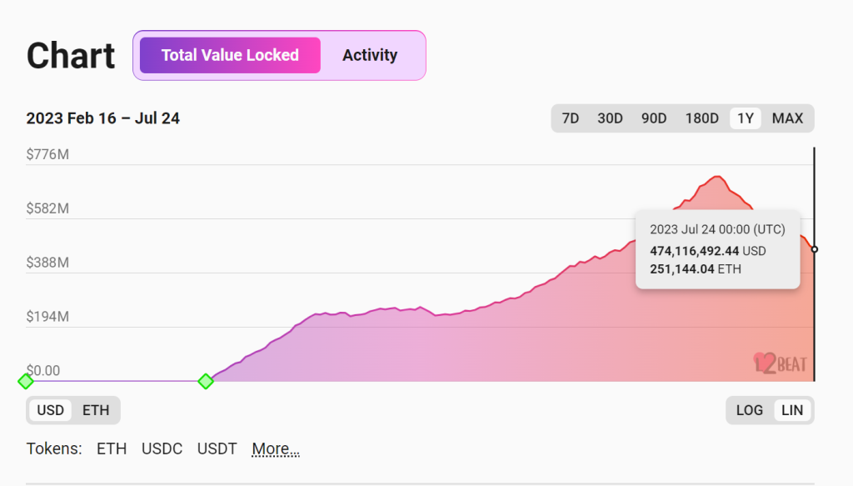The image size is (853, 486).
Task: Toggle currency to ETH
Action: [96, 410]
